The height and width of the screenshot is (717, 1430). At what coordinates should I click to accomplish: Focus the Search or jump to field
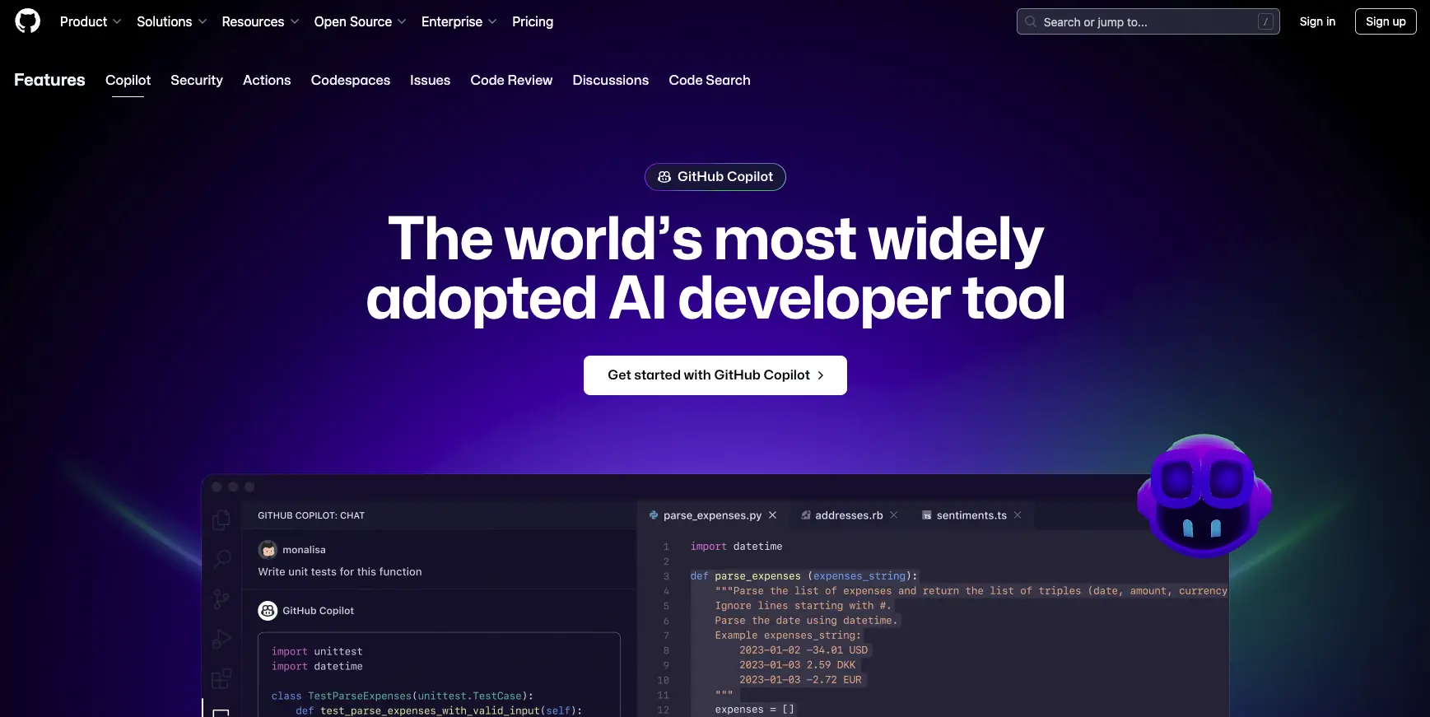[x=1148, y=21]
